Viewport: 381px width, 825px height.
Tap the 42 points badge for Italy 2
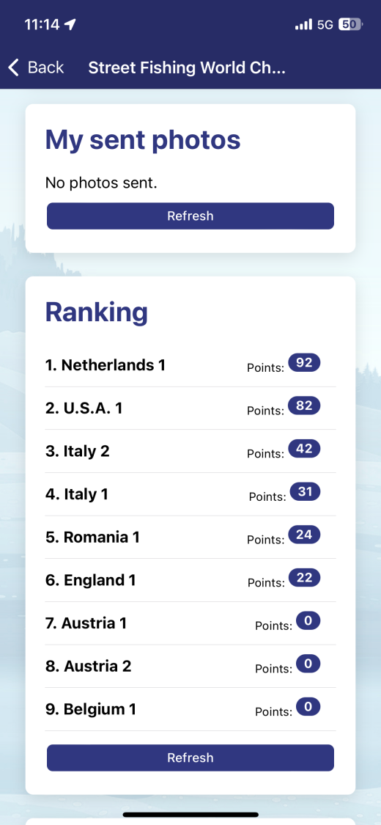304,449
